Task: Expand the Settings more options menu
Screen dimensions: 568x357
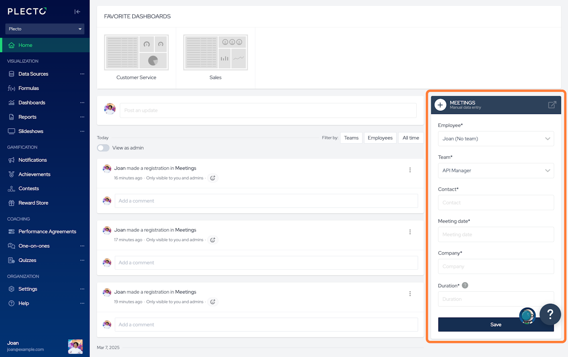Action: click(x=82, y=289)
